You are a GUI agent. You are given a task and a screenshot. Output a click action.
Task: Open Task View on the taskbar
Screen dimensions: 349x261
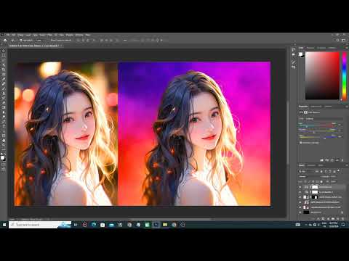click(76, 225)
